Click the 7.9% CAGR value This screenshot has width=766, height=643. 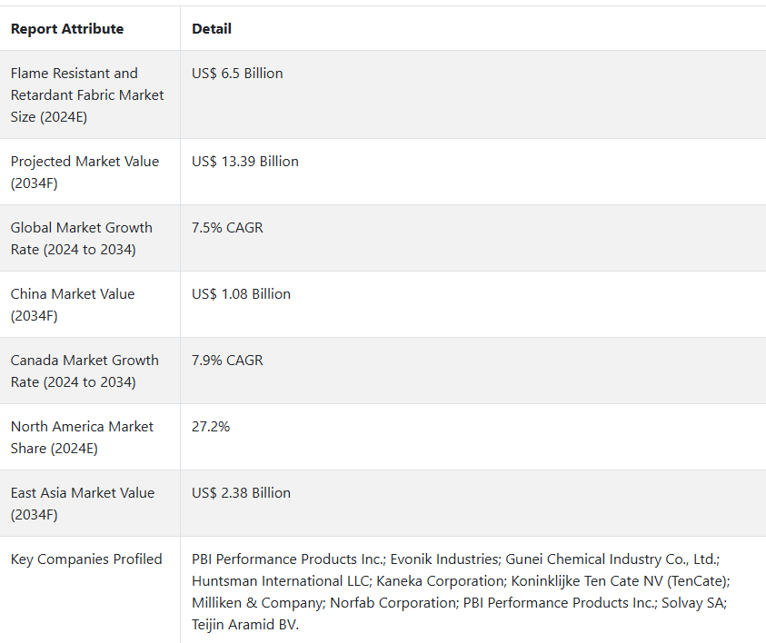(227, 361)
